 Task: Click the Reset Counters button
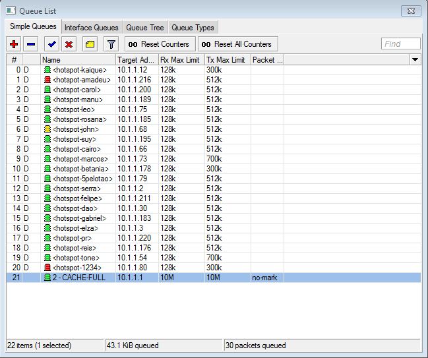tap(160, 44)
